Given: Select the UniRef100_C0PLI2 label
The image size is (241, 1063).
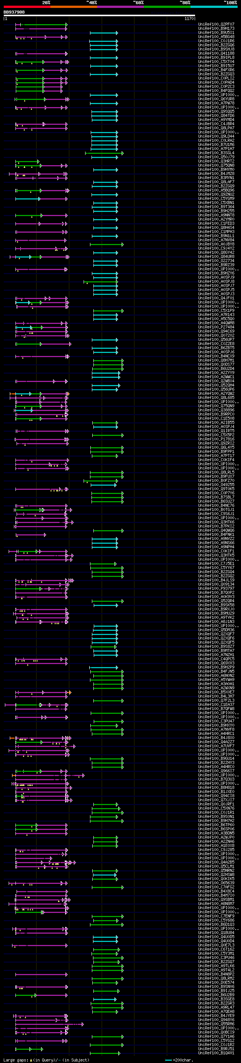Looking at the screenshot, I should [216, 78].
